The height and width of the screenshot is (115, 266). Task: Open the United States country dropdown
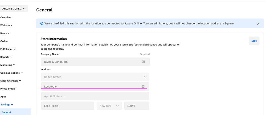pos(95,77)
